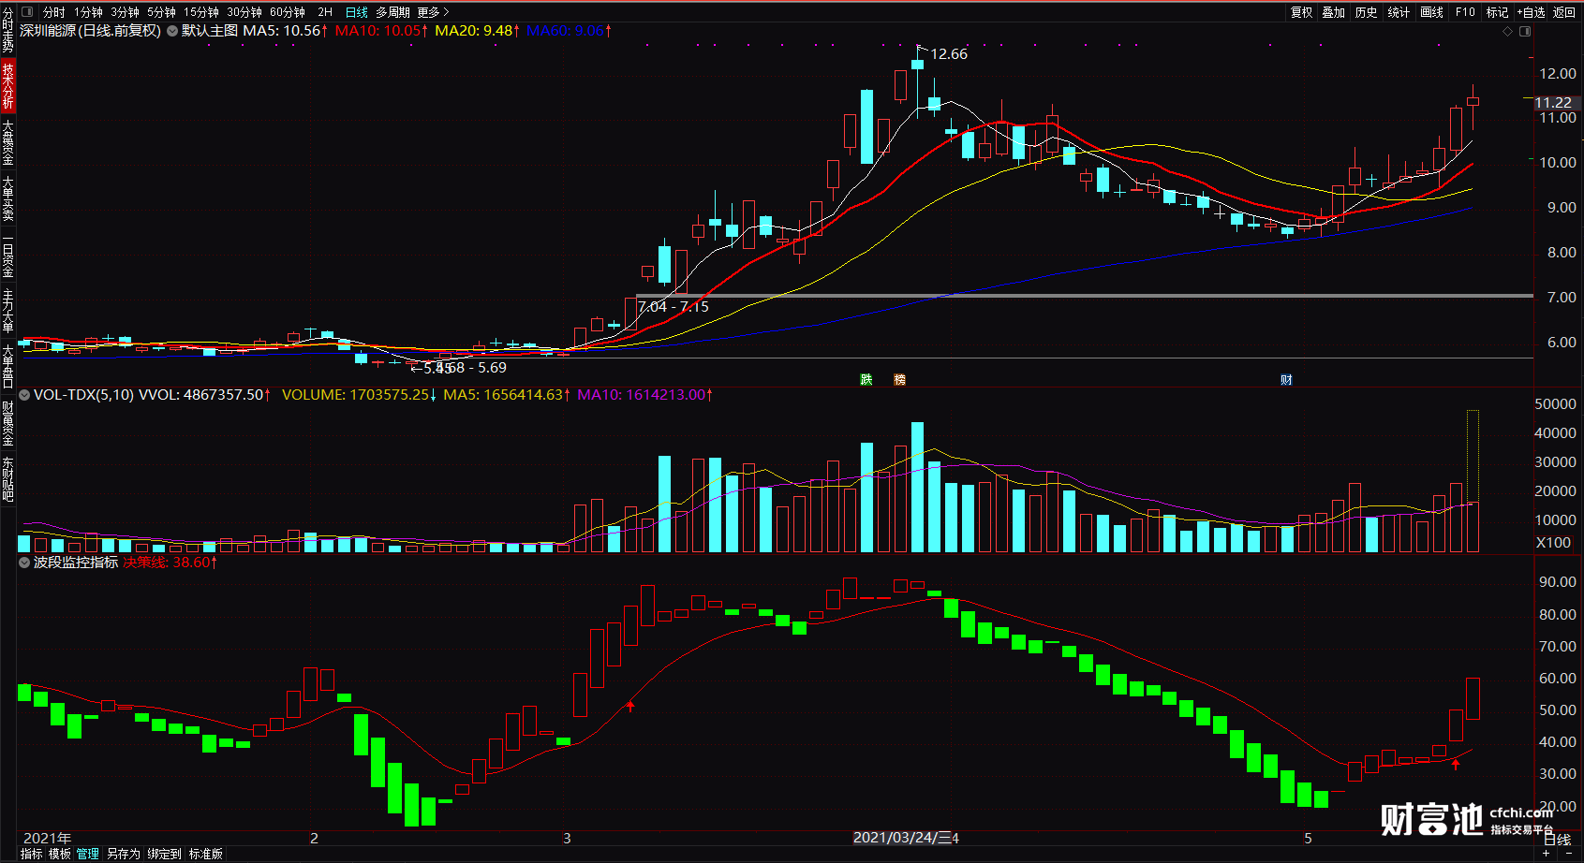Click the green 跌 marker icon

pos(866,379)
